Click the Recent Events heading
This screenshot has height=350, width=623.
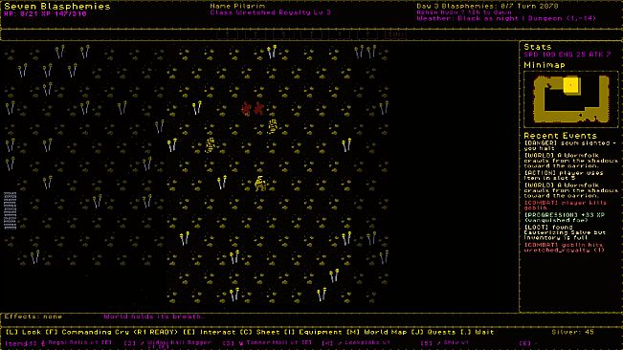point(560,136)
